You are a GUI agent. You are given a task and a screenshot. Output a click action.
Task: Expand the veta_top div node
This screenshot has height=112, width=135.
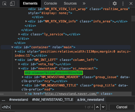point(19,64)
